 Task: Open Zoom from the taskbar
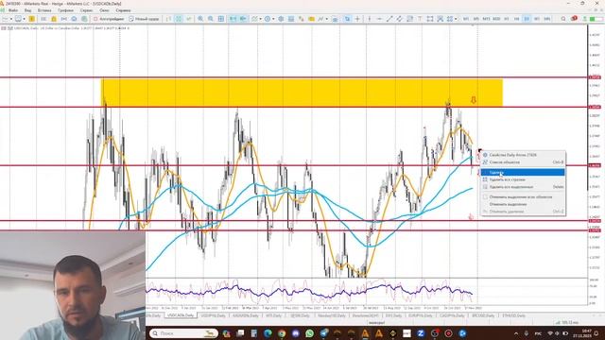[421, 333]
